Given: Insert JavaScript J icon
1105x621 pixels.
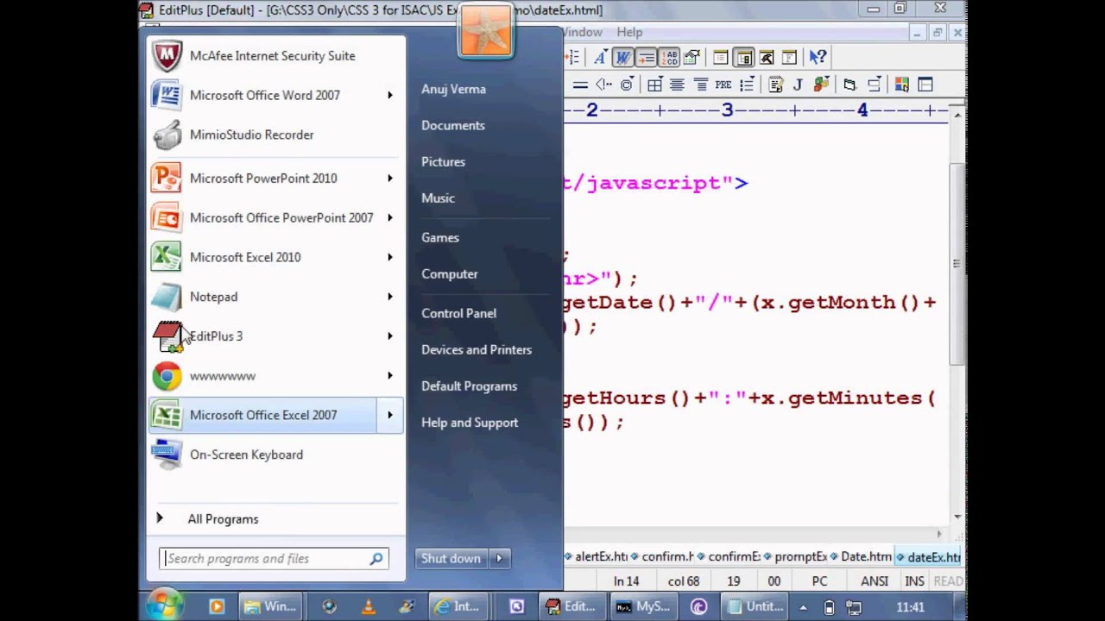Looking at the screenshot, I should click(x=798, y=85).
